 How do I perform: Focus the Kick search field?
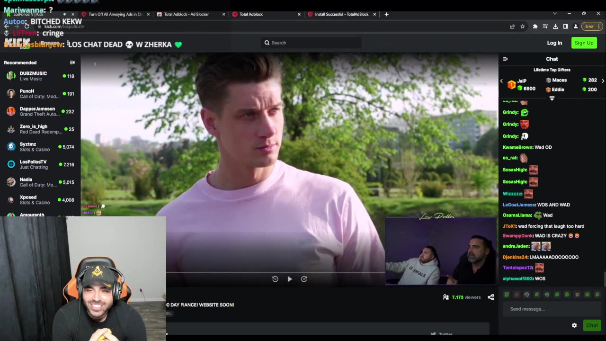coord(311,43)
